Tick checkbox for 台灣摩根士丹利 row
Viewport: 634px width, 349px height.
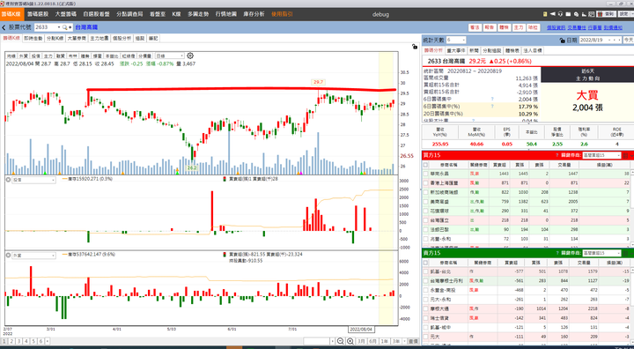425,280
